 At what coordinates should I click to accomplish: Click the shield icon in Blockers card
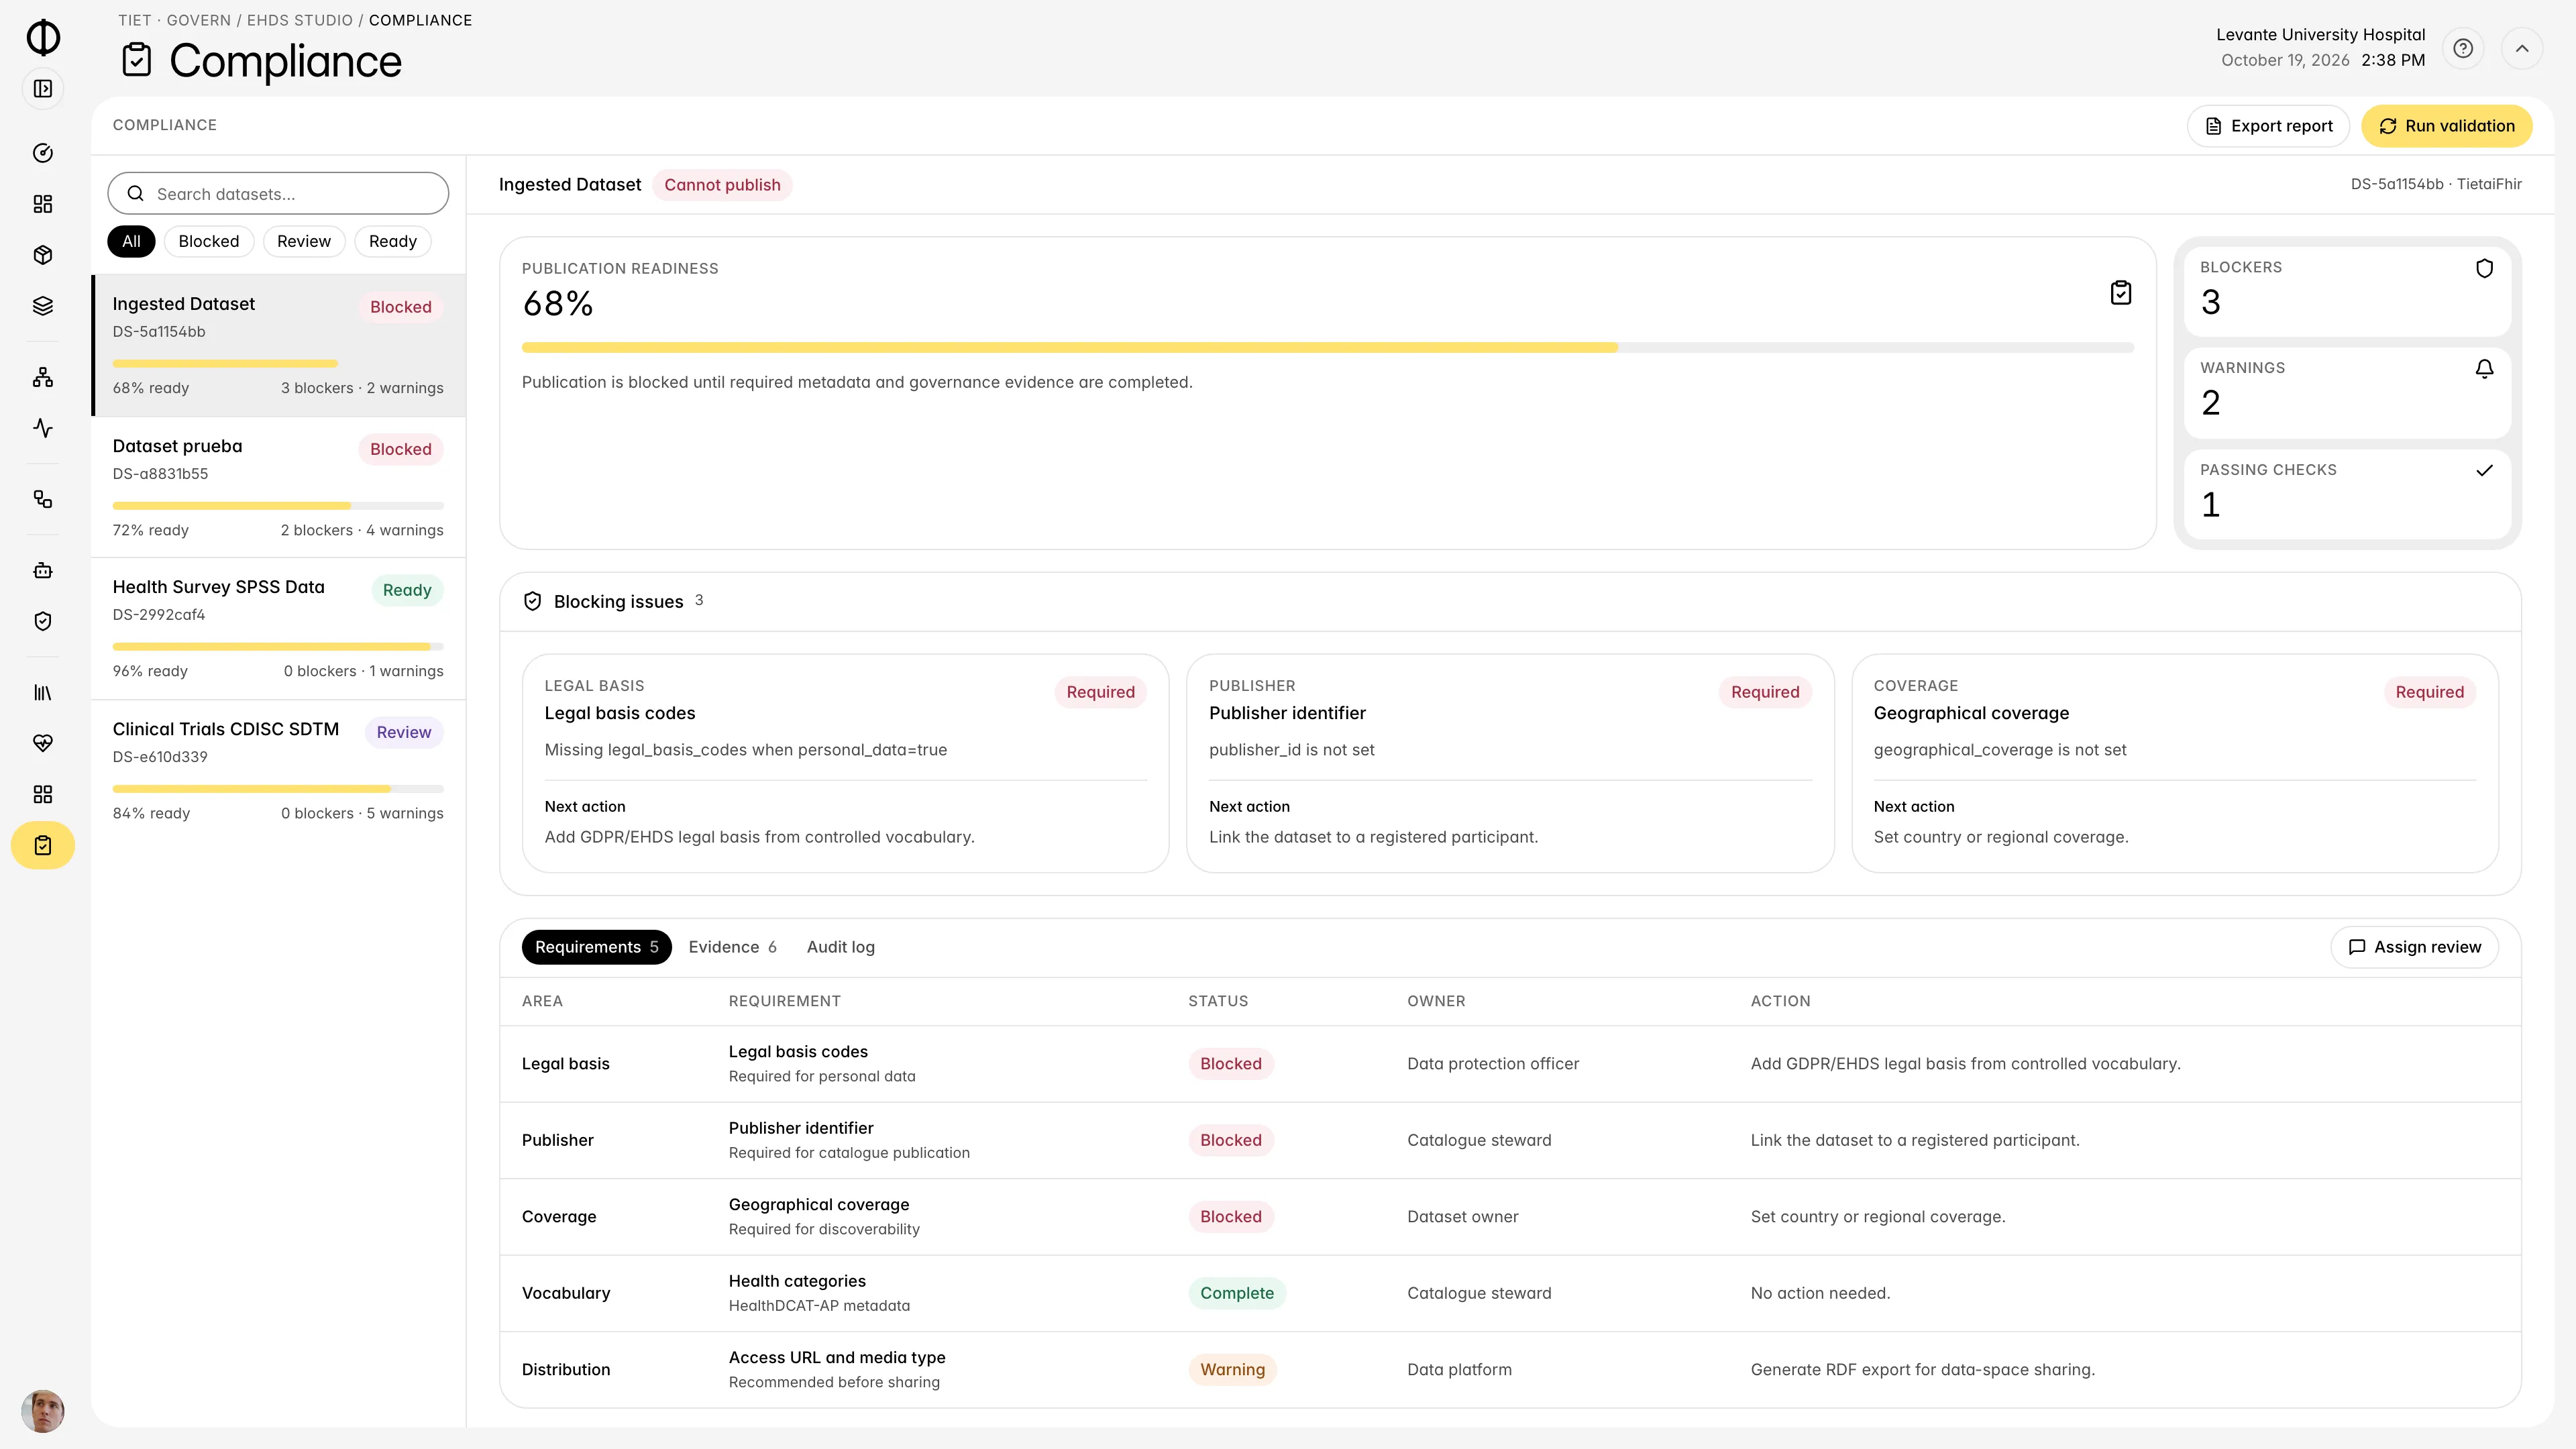2484,268
